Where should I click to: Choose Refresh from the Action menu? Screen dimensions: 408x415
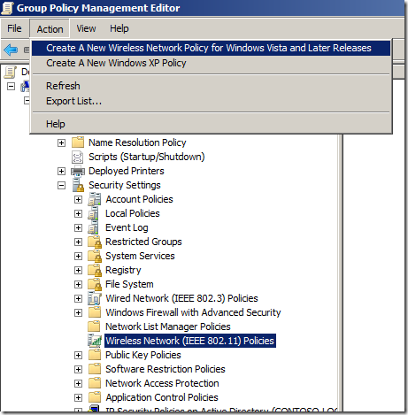tap(211, 86)
